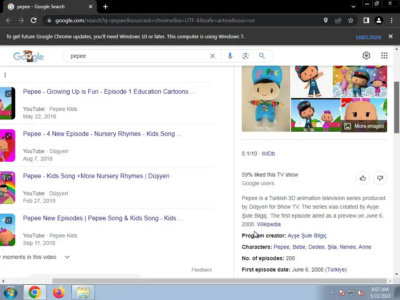Click the horizontal scrollbar thumb
Image resolution: width=400 pixels, height=300 pixels.
coord(220,281)
